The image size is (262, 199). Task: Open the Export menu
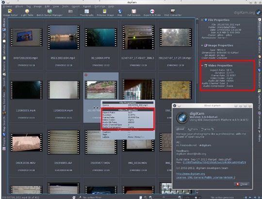coord(87,6)
